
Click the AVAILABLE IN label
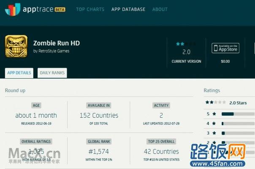point(99,106)
